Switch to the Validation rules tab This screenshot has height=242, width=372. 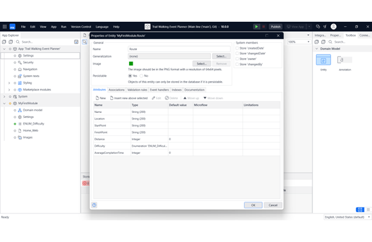pyautogui.click(x=137, y=90)
